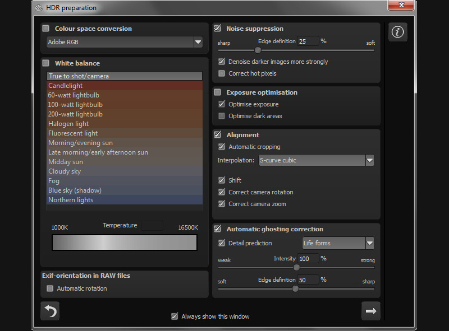This screenshot has height=331, width=449.
Task: Click the ghosting Edge definition field showing 50
Action: point(308,280)
